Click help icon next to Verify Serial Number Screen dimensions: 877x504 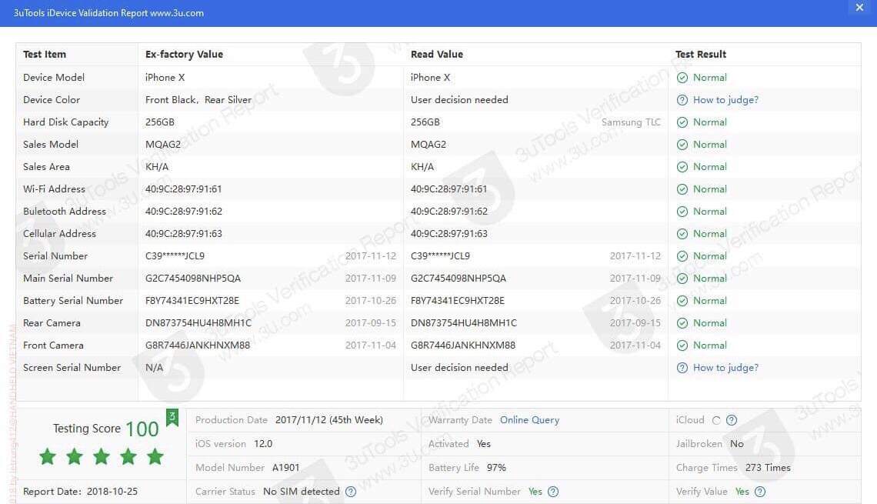pos(553,492)
